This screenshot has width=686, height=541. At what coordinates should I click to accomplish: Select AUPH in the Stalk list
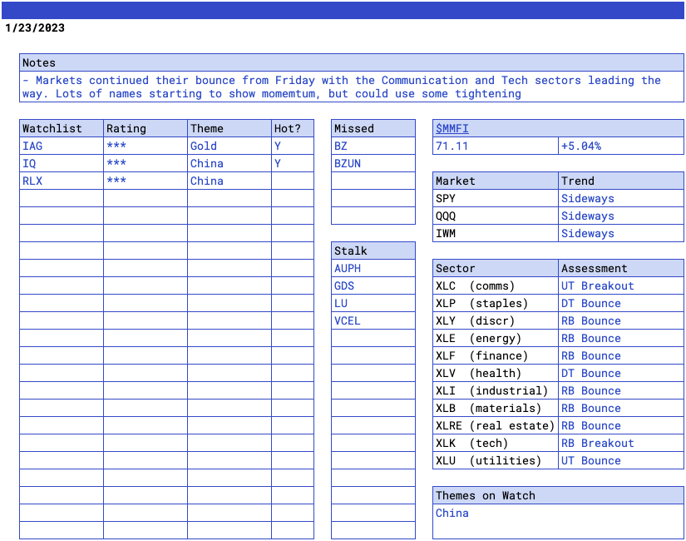(x=373, y=268)
